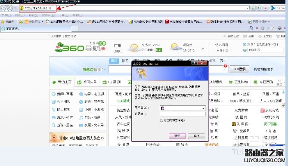
Task: Click the 确定 OK button in dialog
Action: 177,136
